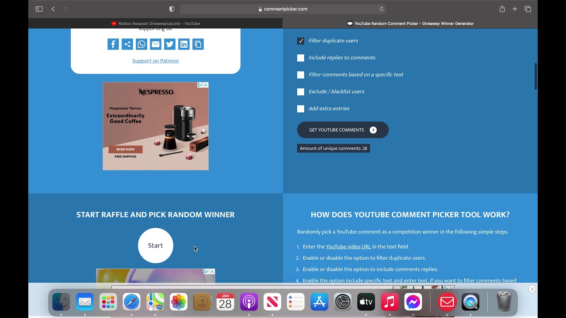Share the page via WhatsApp
This screenshot has height=318, width=566.
click(x=141, y=44)
